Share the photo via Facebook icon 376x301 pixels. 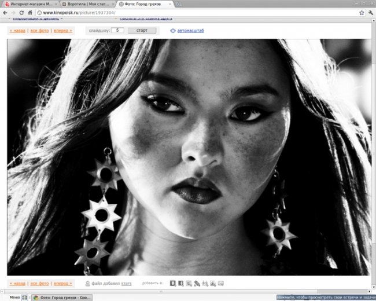[x=181, y=283]
